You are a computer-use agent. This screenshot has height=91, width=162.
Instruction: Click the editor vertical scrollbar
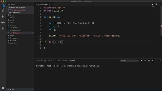[161, 21]
